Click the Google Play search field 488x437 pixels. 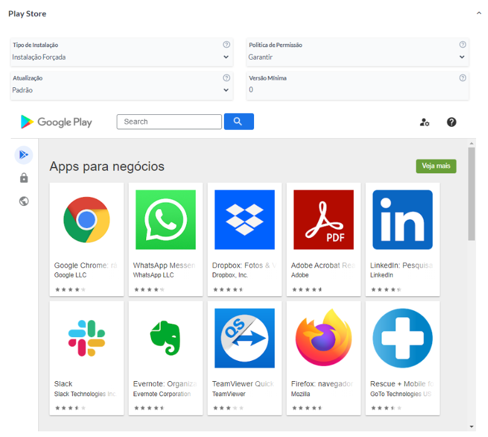(x=169, y=121)
